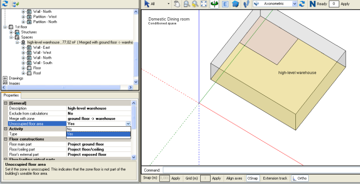Click Apply next to Snap (m) field
The image size is (360, 184).
(176, 178)
